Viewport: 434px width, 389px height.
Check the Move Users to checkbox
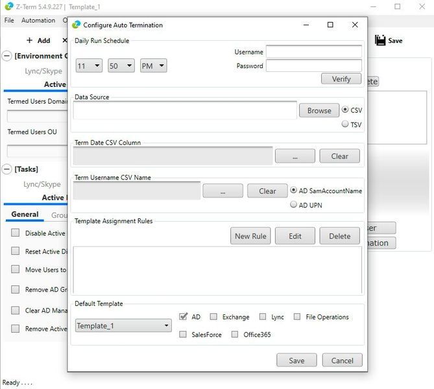pos(15,269)
